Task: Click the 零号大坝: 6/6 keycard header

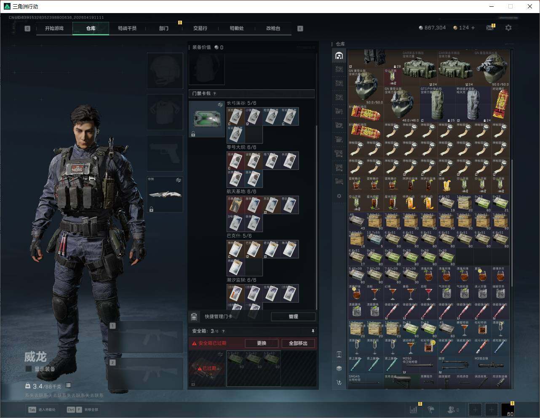Action: (241, 147)
